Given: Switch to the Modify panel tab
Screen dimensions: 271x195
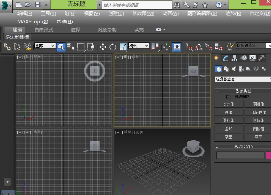Looking at the screenshot, I should tap(225, 58).
